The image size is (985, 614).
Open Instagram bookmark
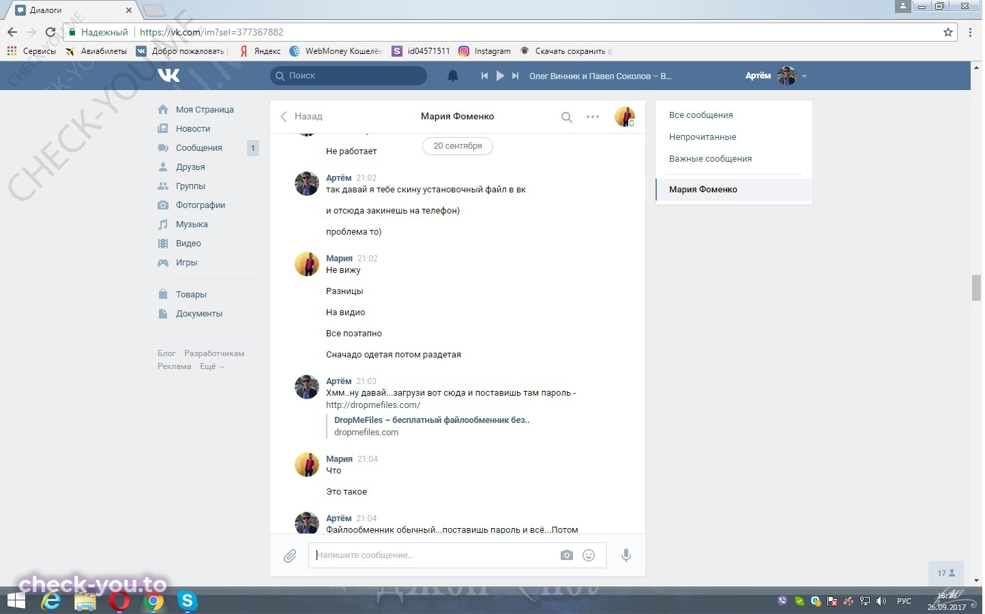click(x=485, y=51)
